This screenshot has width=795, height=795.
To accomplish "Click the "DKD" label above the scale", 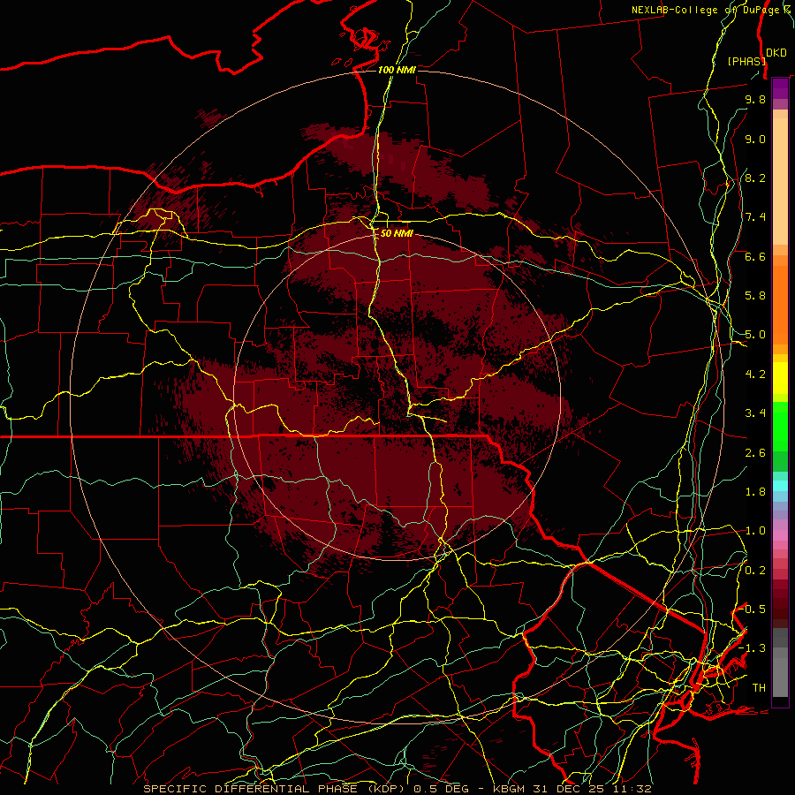I will (776, 53).
